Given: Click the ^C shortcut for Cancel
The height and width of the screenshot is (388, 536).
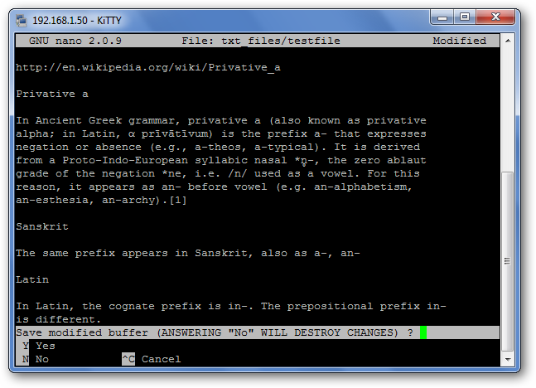Looking at the screenshot, I should pos(128,359).
